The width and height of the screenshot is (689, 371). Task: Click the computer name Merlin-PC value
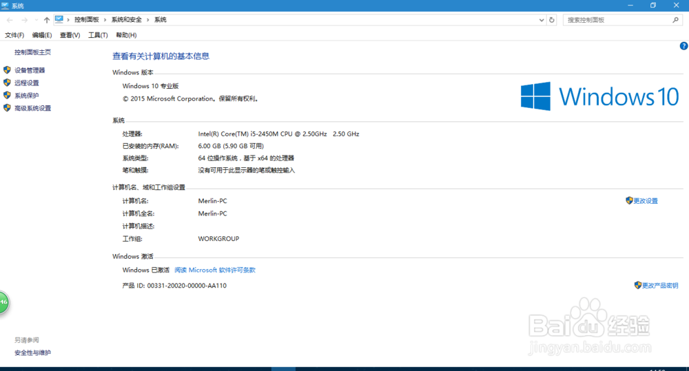point(213,201)
